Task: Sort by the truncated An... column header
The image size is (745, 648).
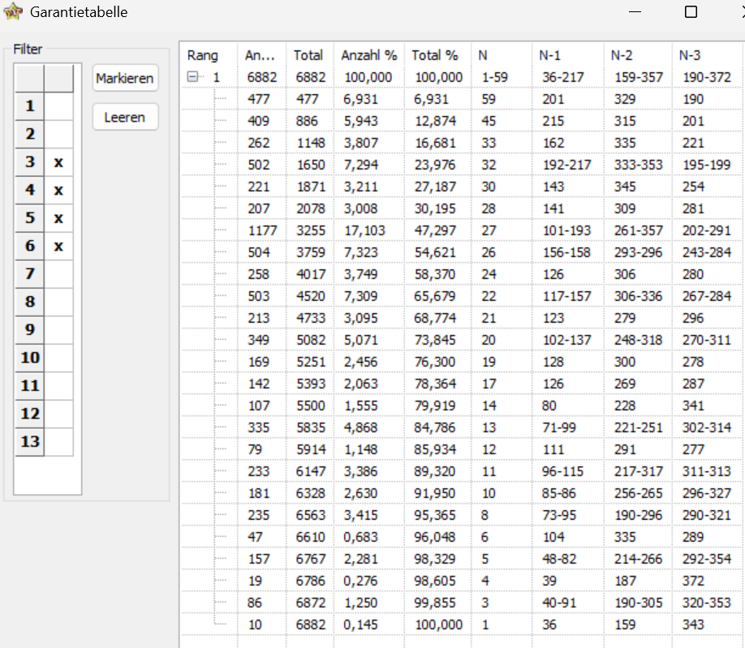Action: point(262,55)
